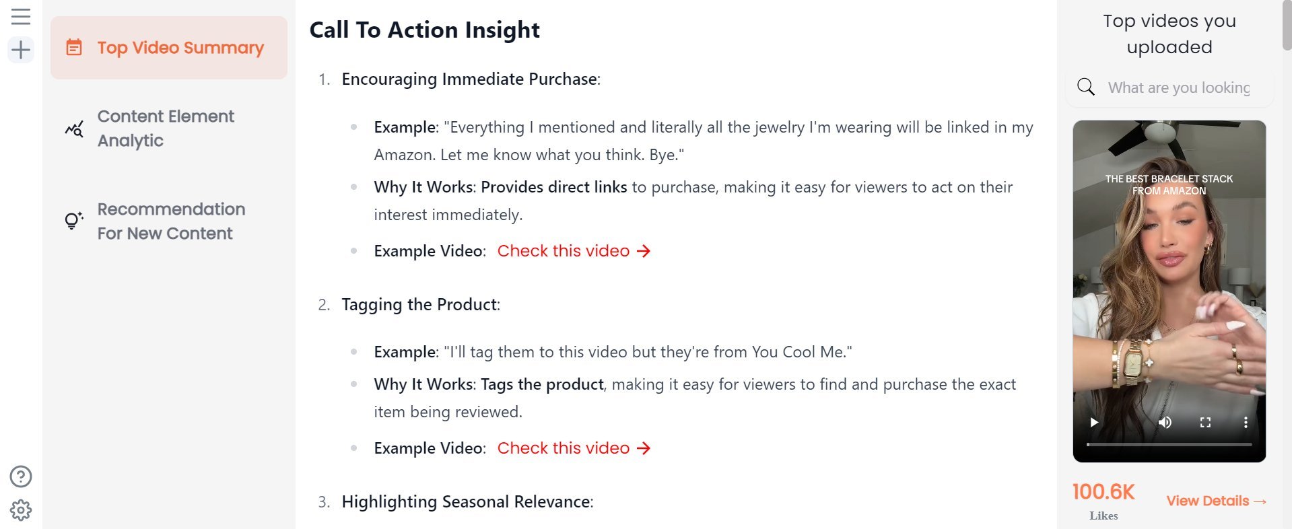Open the hamburger menu
Screen dimensions: 1292x529
tap(20, 17)
